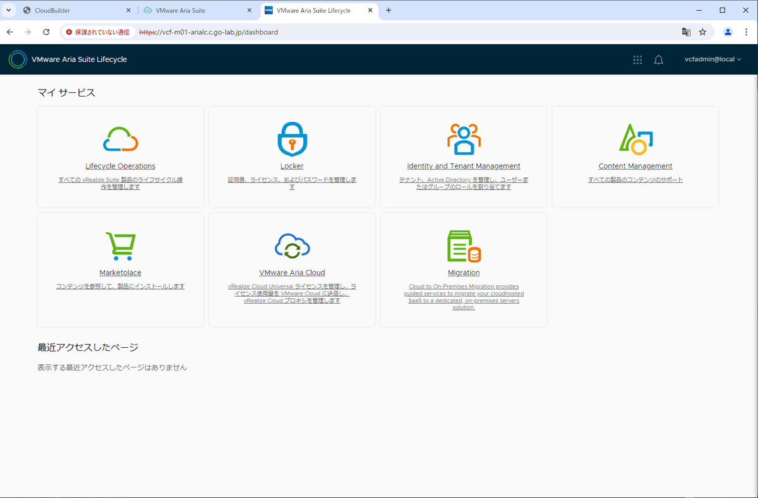This screenshot has height=498, width=758.
Task: Open the Locker link
Action: point(292,166)
